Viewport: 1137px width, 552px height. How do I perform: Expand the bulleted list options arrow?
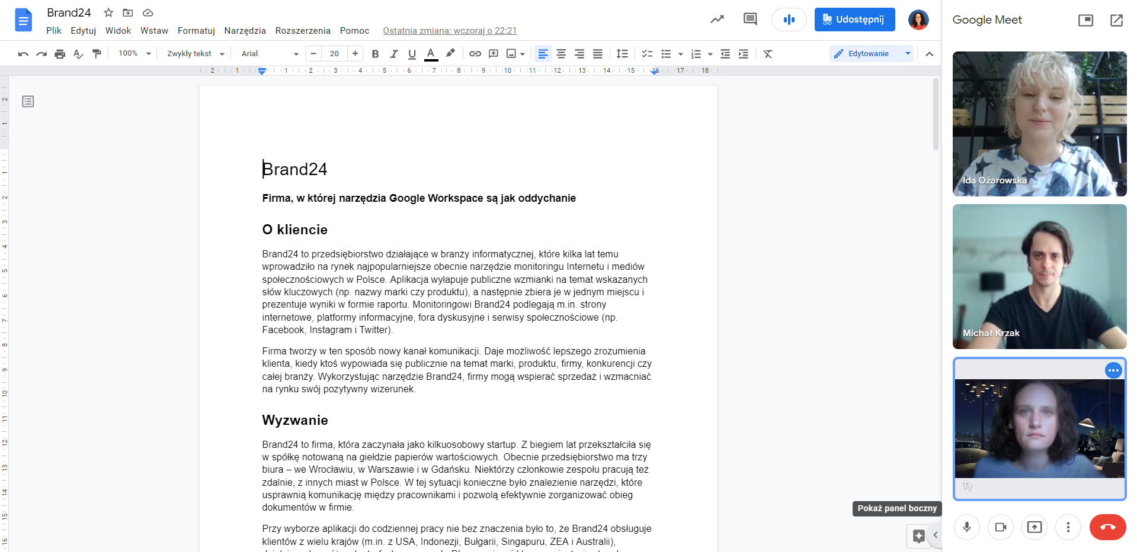(680, 54)
